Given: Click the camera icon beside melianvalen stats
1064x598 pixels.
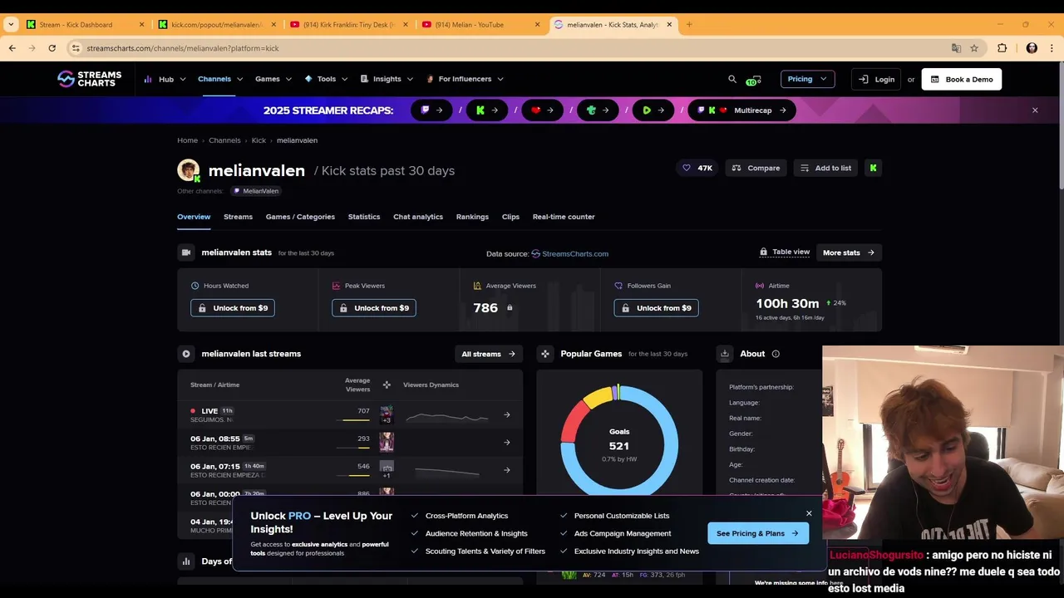Looking at the screenshot, I should pos(186,252).
